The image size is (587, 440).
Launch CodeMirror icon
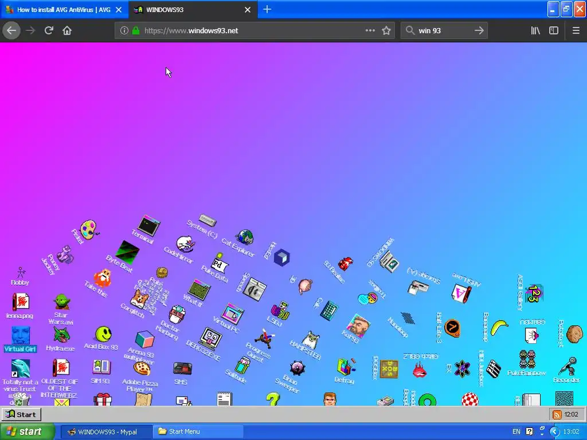186,243
